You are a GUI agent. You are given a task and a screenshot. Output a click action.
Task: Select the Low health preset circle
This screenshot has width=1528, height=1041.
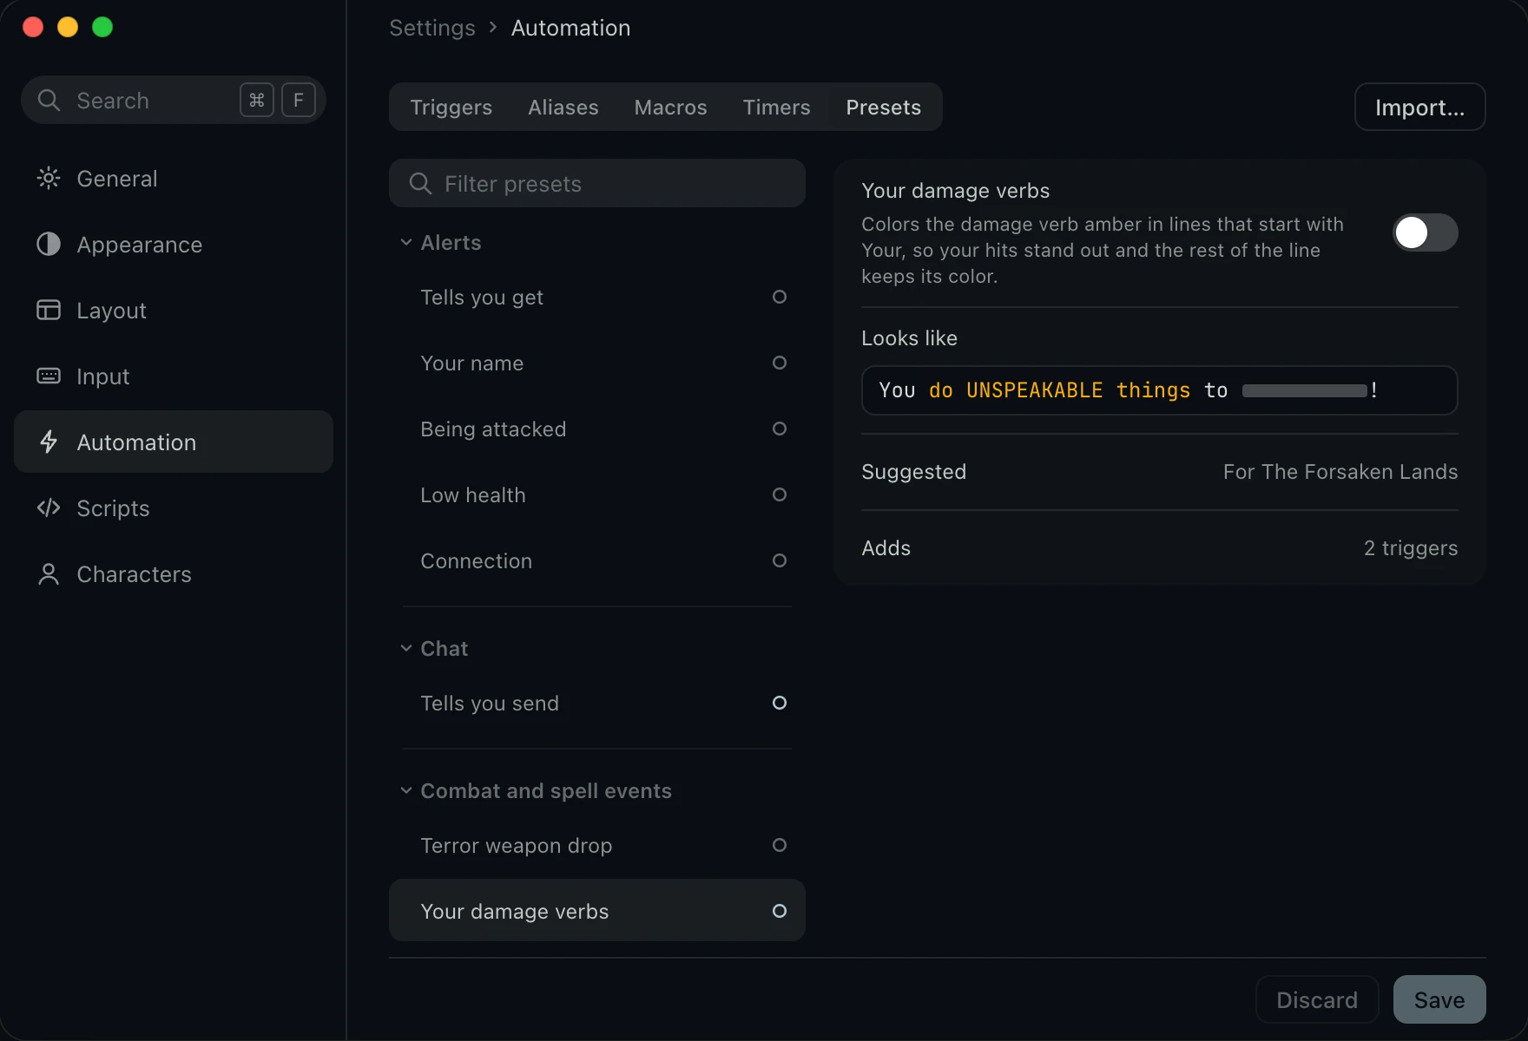[780, 494]
